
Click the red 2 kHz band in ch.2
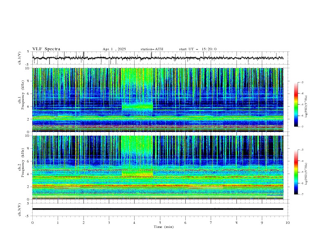pyautogui.click(x=157, y=186)
